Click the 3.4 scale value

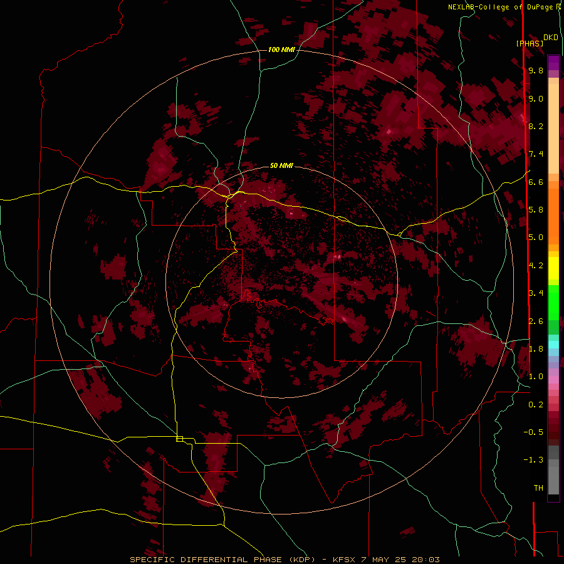coord(536,293)
